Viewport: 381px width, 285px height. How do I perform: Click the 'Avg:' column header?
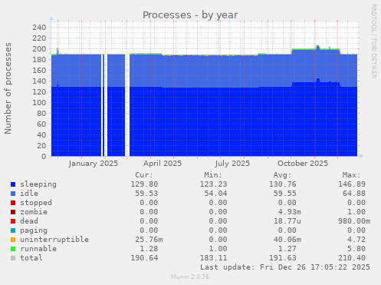click(282, 175)
